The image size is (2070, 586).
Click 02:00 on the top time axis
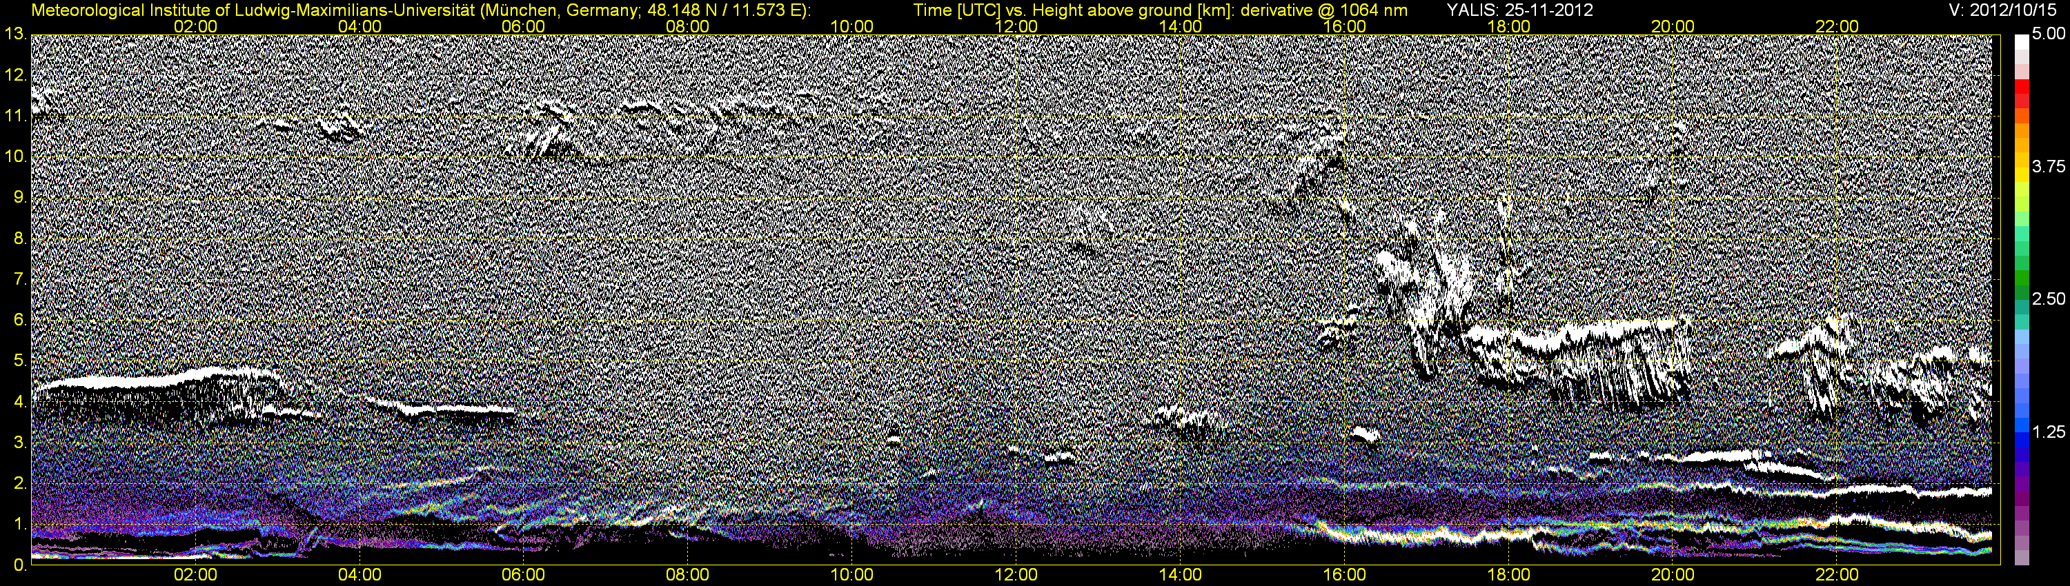(195, 26)
